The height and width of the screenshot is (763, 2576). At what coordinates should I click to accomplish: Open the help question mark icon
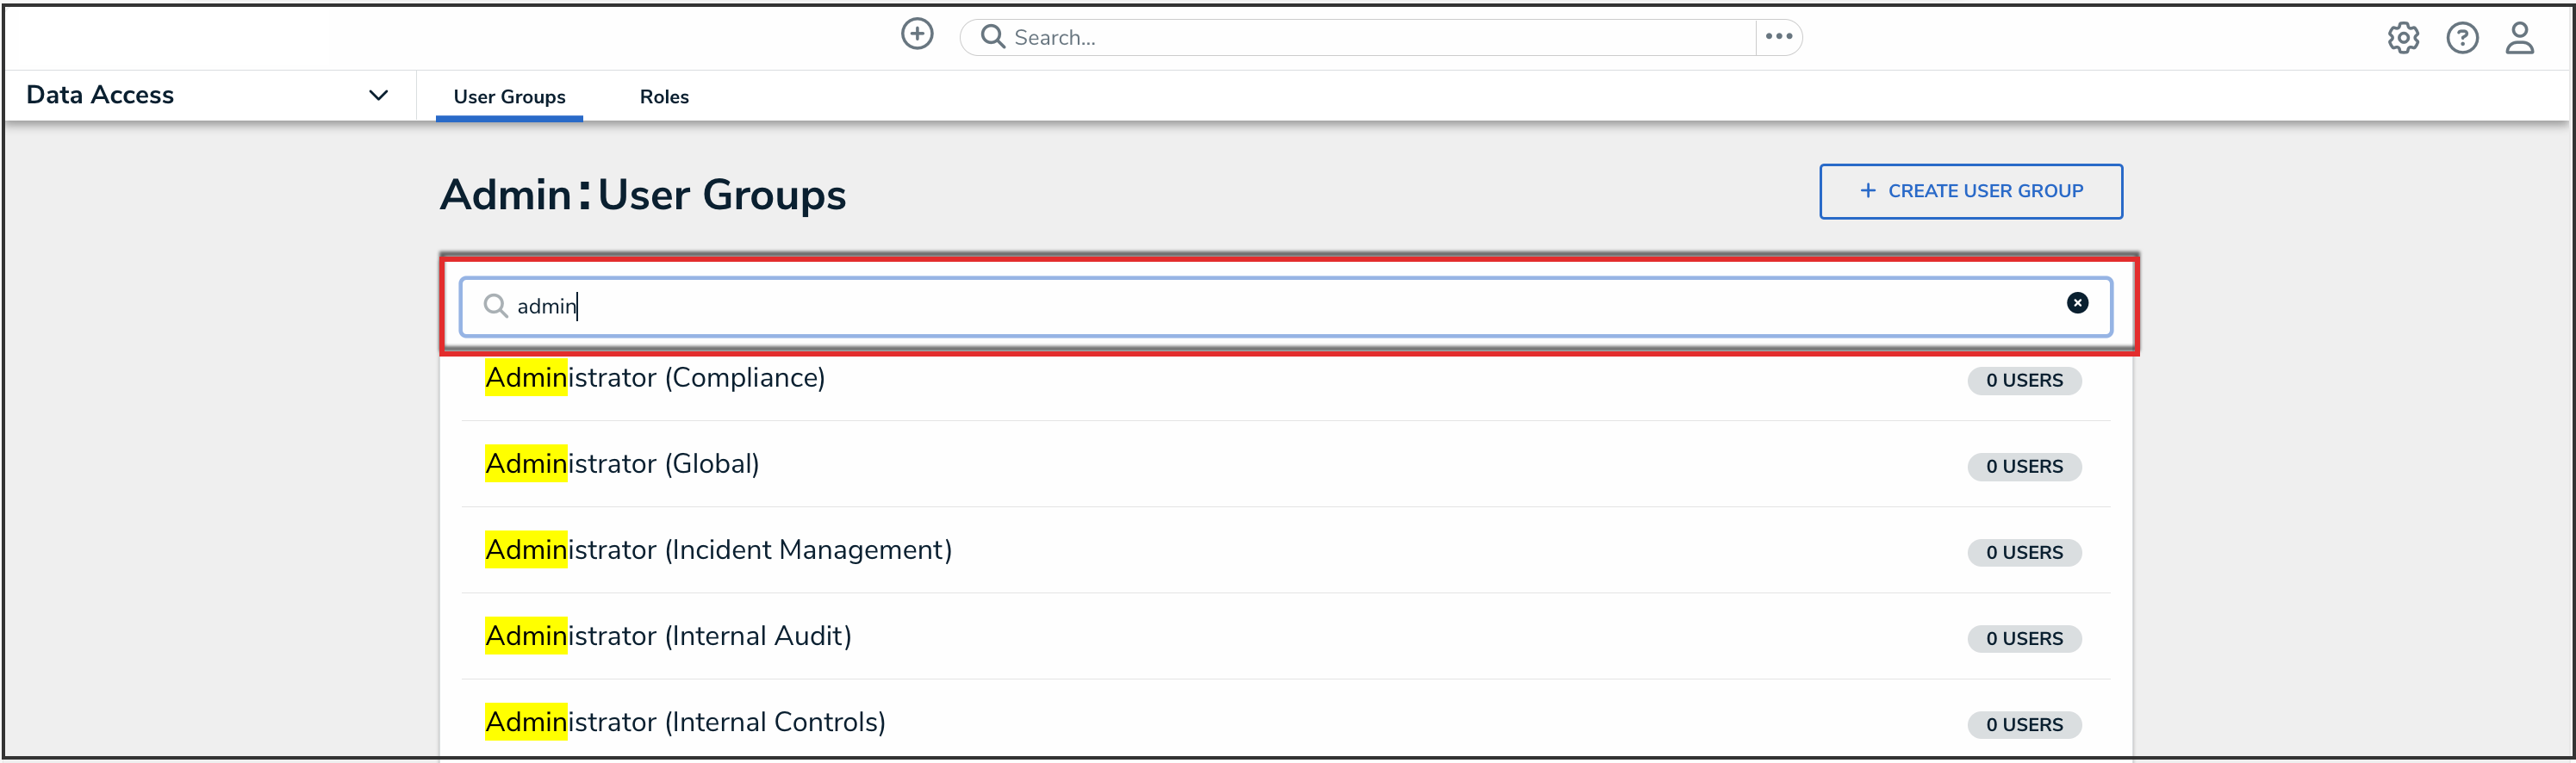[2461, 38]
